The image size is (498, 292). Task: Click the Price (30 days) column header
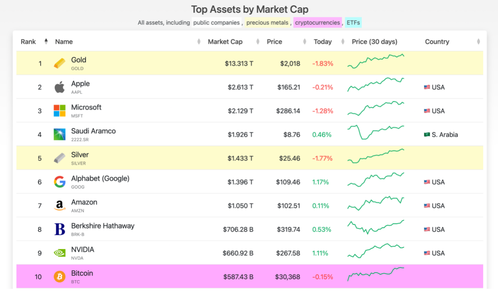(x=374, y=42)
